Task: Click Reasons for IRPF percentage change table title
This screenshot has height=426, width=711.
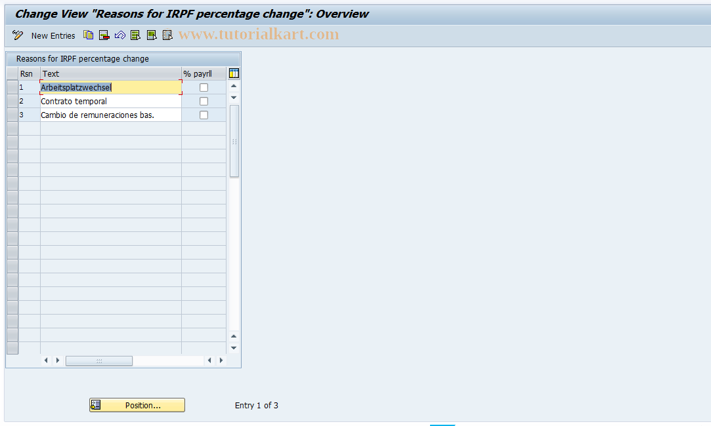Action: coord(83,59)
